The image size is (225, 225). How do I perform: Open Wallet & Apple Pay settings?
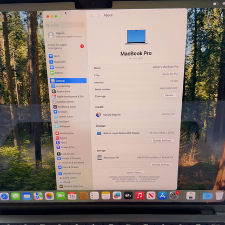click(x=71, y=186)
